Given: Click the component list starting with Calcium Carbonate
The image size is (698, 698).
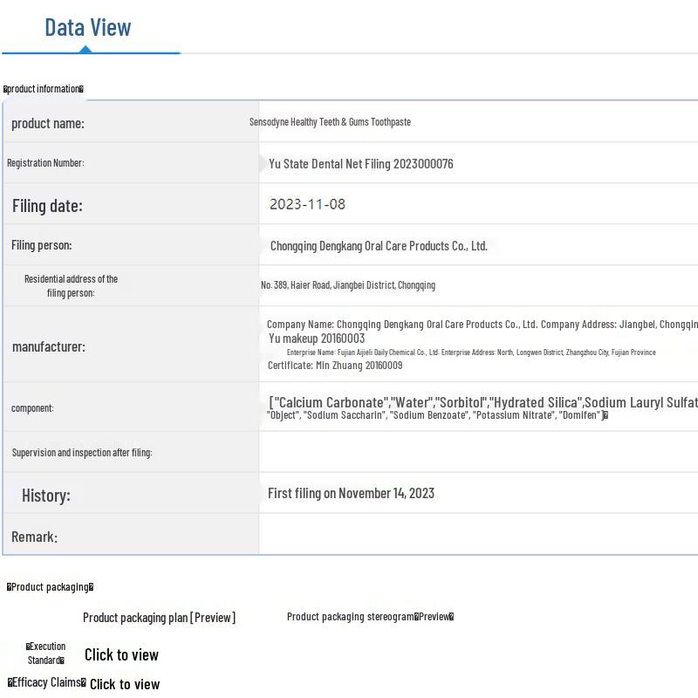Looking at the screenshot, I should pyautogui.click(x=480, y=403).
